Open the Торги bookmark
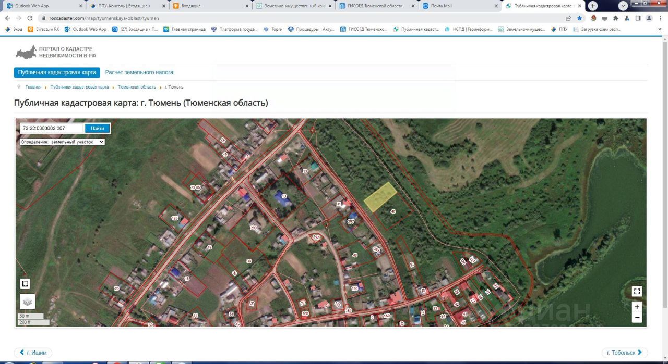This screenshot has width=668, height=364. point(273,29)
